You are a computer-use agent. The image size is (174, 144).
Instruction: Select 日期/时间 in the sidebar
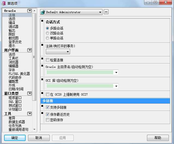16,89
